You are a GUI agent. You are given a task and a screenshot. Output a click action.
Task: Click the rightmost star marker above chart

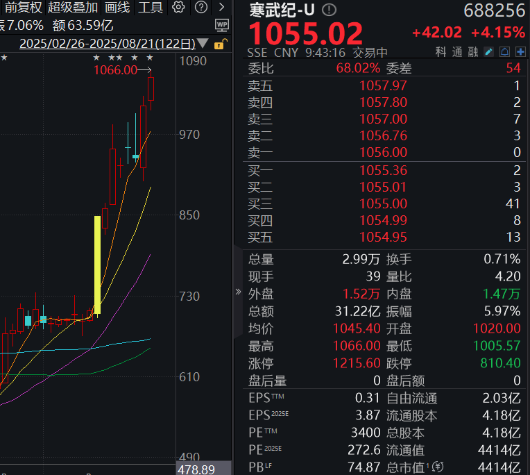click(x=150, y=58)
